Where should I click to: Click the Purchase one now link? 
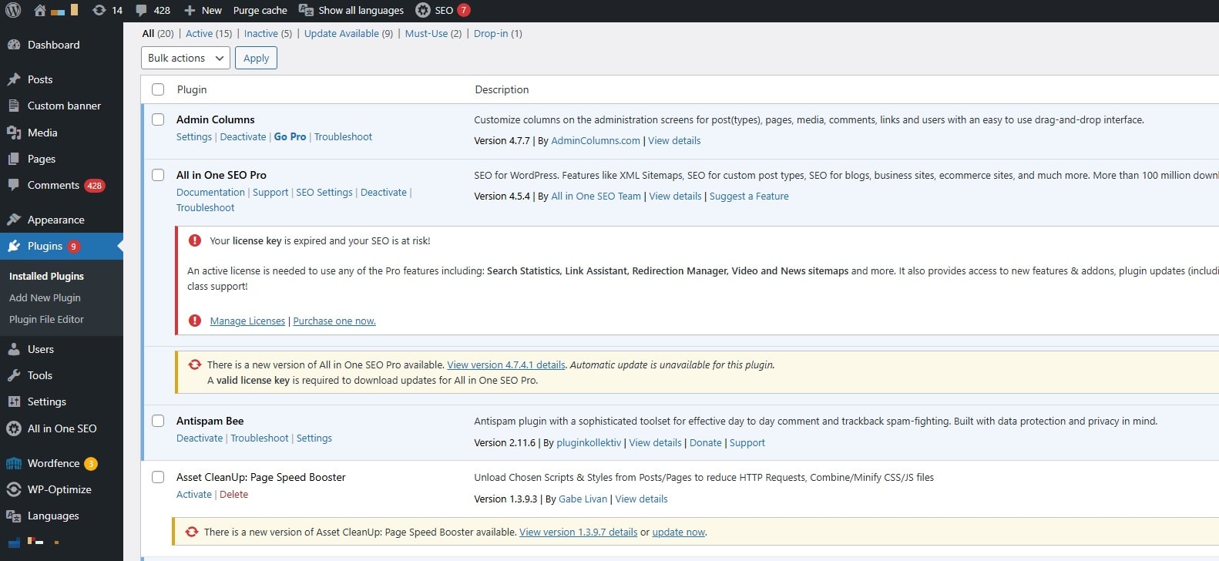click(334, 321)
